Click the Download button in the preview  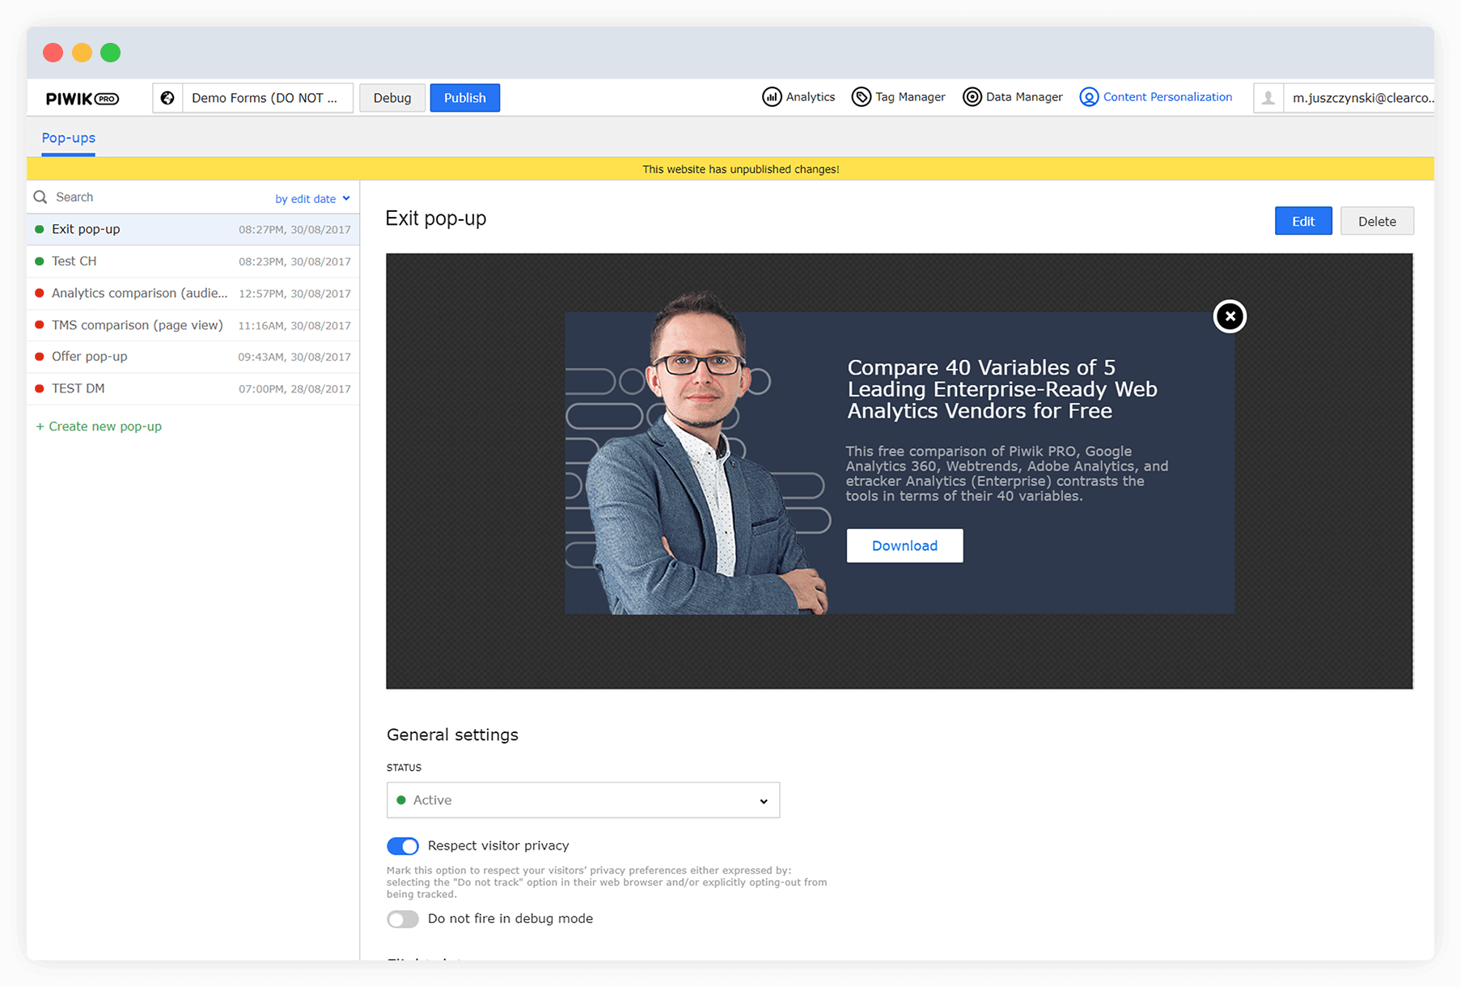[x=904, y=545]
